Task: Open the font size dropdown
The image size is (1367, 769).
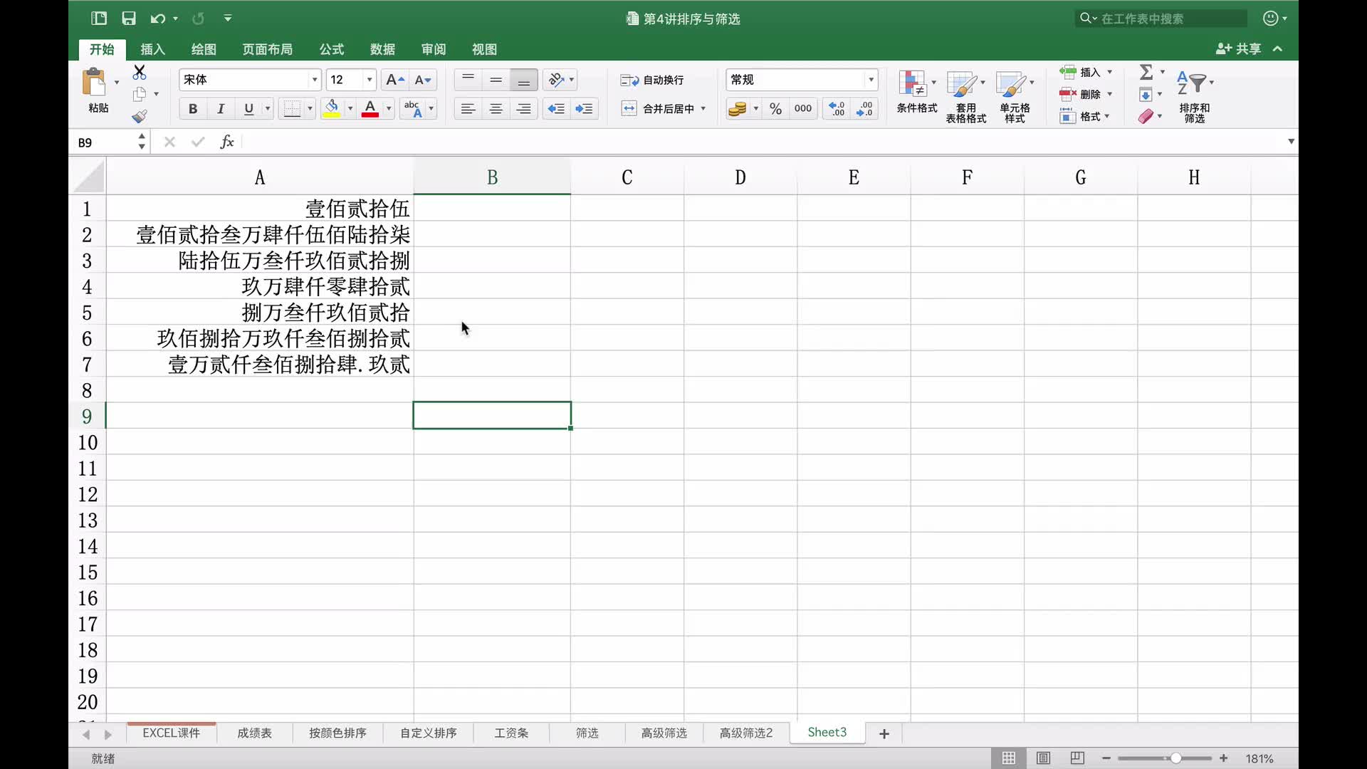Action: click(x=369, y=80)
